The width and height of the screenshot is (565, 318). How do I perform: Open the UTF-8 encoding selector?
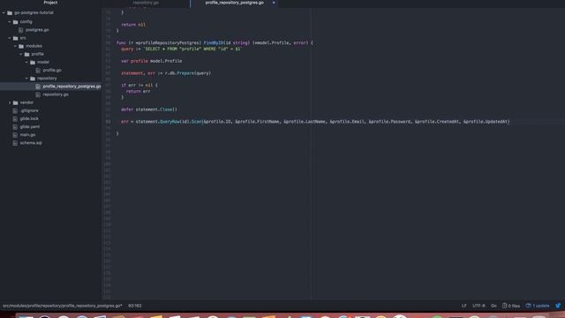click(478, 306)
